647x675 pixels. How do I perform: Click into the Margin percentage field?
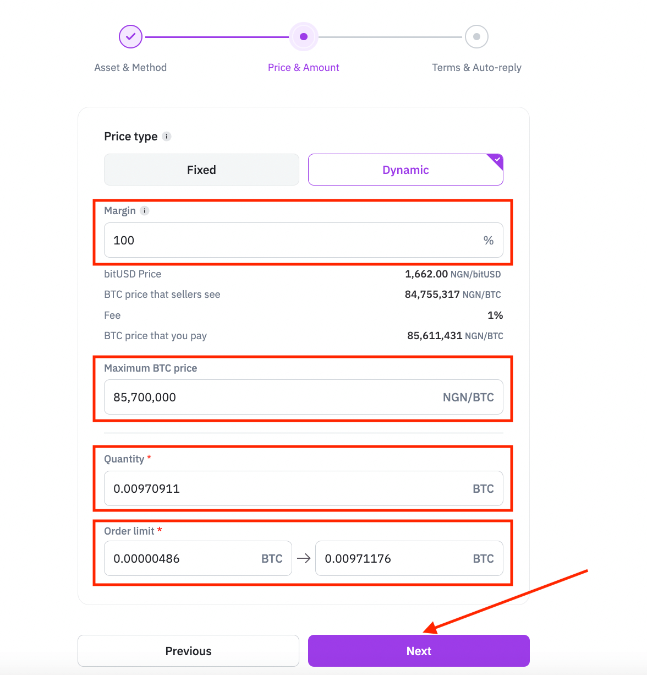[x=304, y=240]
